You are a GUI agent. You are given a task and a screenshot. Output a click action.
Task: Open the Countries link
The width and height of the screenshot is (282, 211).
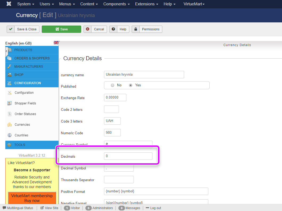tap(21, 135)
